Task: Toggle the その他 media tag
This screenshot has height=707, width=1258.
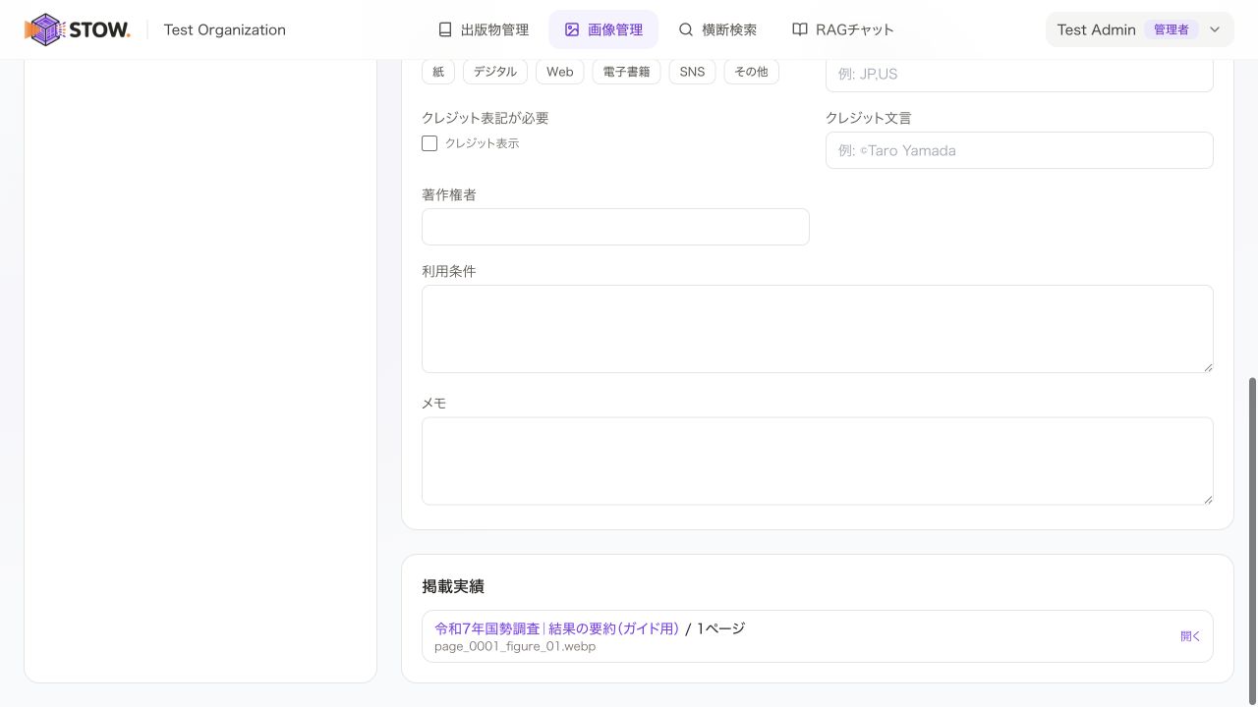Action: pos(752,72)
